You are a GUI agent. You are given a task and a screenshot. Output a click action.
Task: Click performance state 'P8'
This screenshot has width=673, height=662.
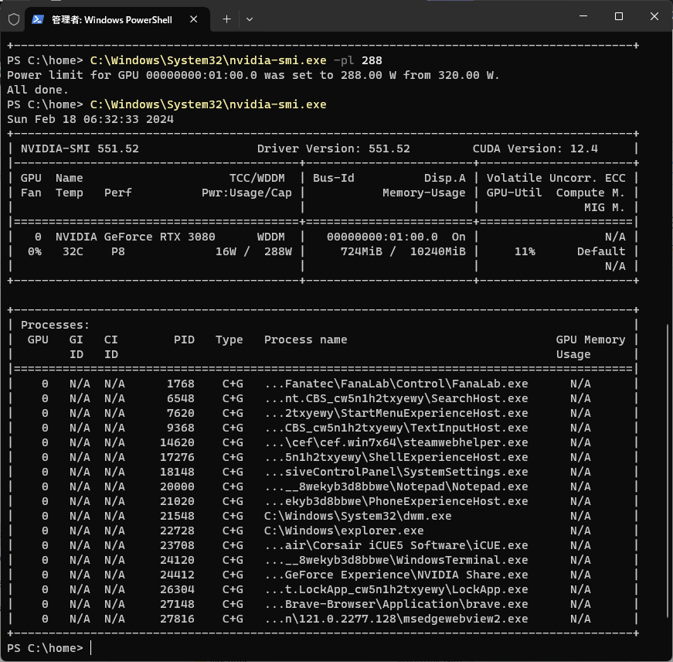118,251
